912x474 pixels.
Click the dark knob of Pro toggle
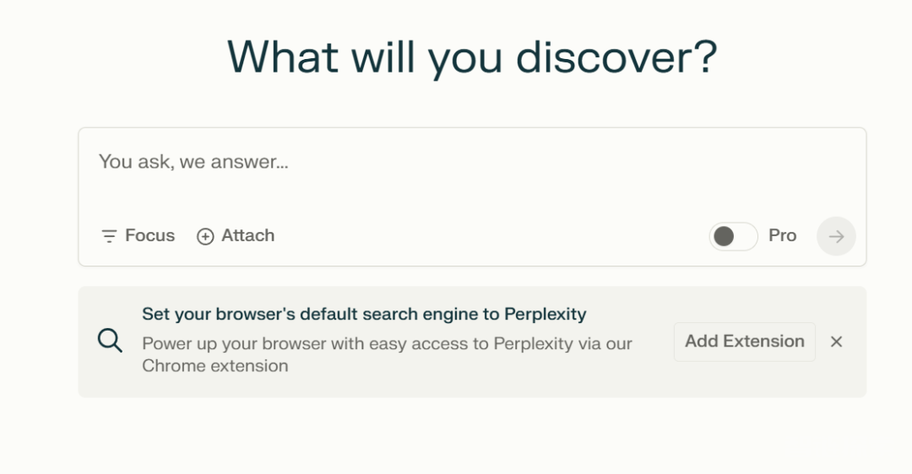pos(724,236)
